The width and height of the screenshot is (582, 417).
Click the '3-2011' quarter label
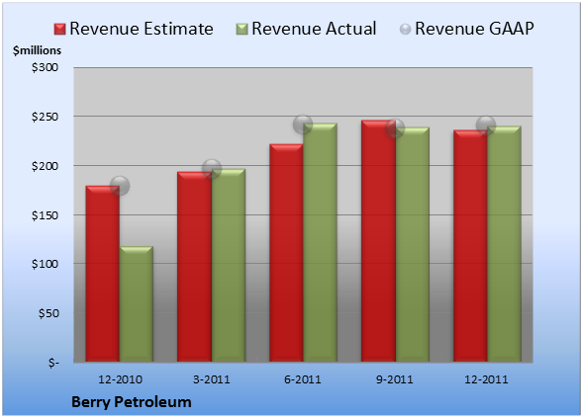[x=212, y=379]
